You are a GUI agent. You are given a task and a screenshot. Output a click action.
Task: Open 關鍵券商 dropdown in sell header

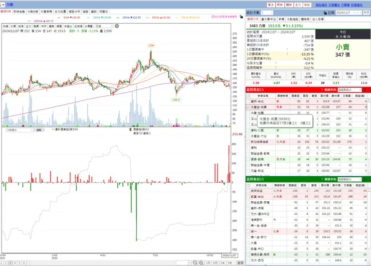(x=350, y=179)
